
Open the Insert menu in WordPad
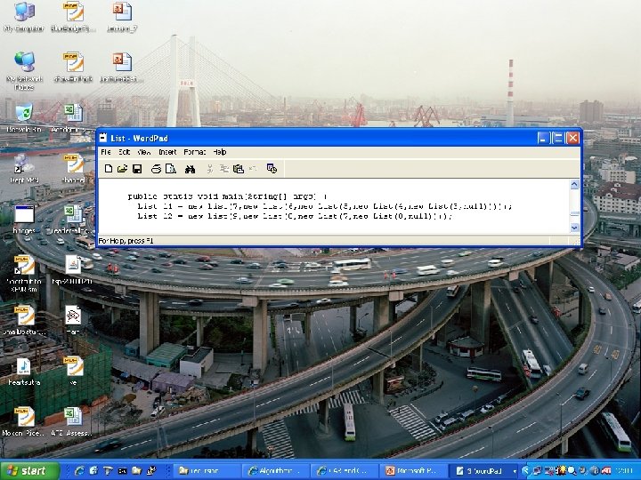coord(167,152)
